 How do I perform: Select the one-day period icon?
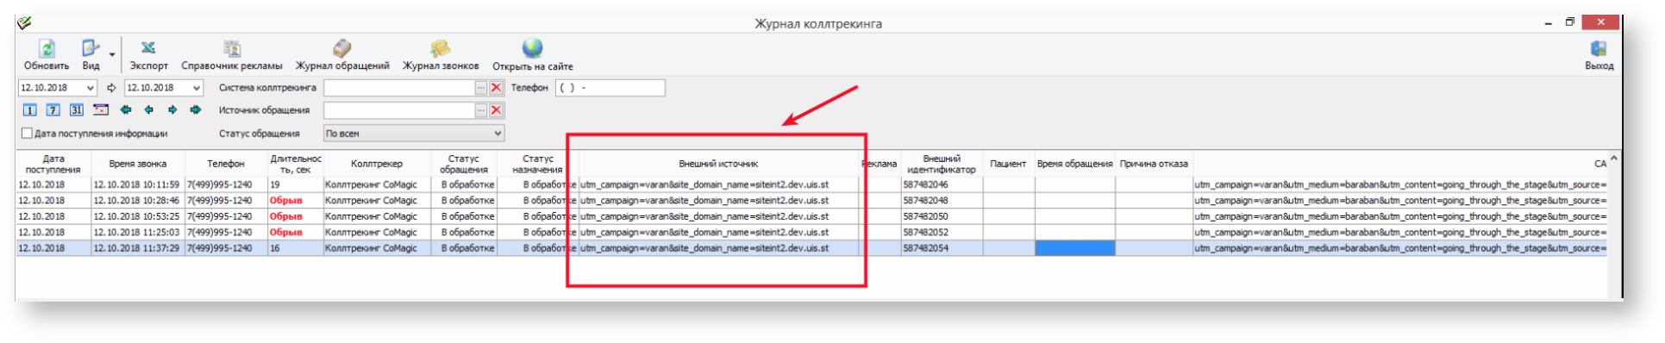[30, 110]
